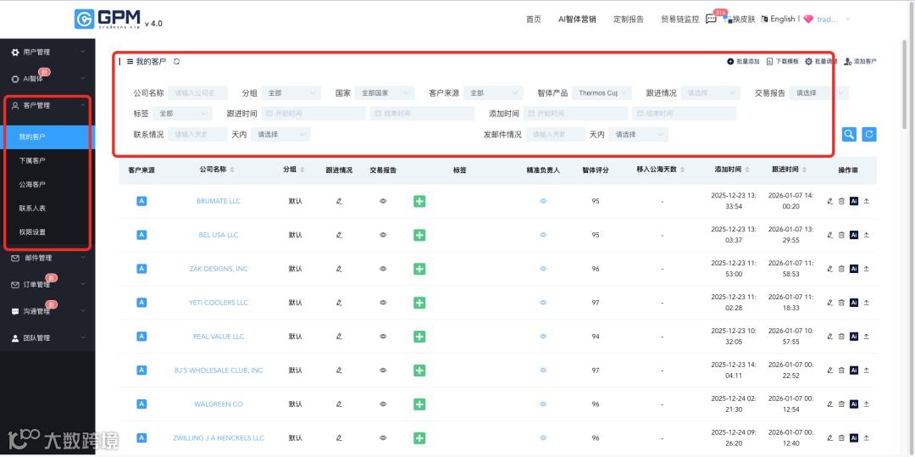Open the 操作 column settings icon
Screen dimensions: 915x457
point(856,170)
